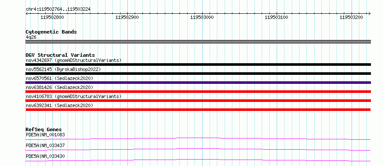The height and width of the screenshot is (166, 383).
Task: Click the left arrow of the ruler
Action: click(x=27, y=13)
